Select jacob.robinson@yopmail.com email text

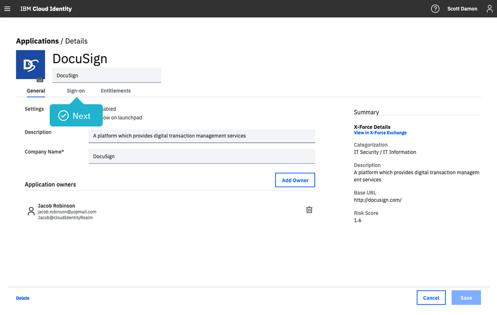[x=67, y=212]
